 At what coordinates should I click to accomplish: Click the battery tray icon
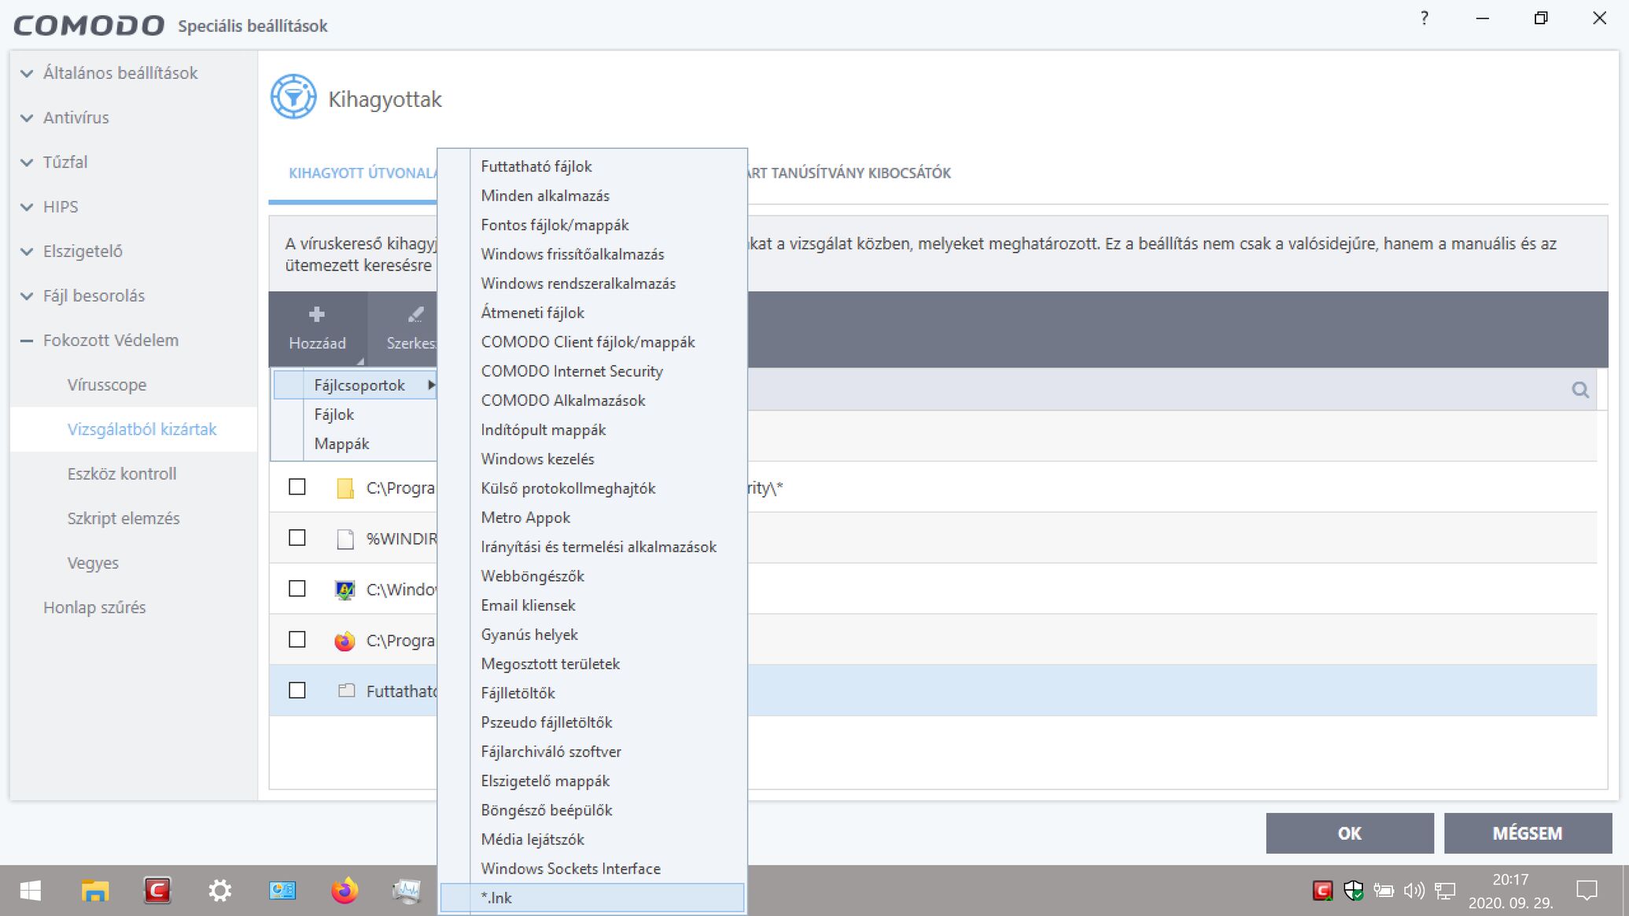point(1384,891)
